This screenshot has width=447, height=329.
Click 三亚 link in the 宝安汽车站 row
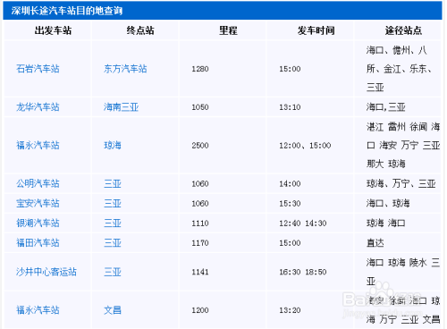[x=113, y=204]
